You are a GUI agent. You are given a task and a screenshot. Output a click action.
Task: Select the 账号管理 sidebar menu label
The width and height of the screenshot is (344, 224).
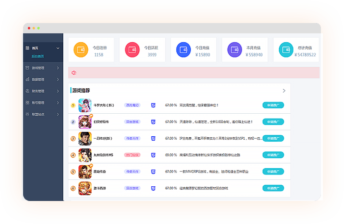tap(38, 103)
